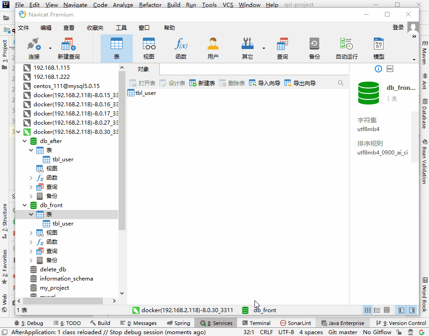Click the user avatar icon
Viewport: 429px width, 336px height.
click(413, 27)
